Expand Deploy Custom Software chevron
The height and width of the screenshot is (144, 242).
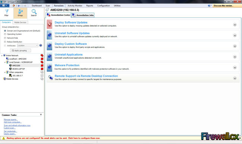235,46
